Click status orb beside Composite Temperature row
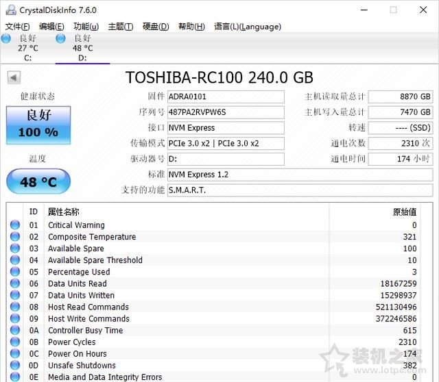Image resolution: width=439 pixels, height=382 pixels. click(x=15, y=237)
